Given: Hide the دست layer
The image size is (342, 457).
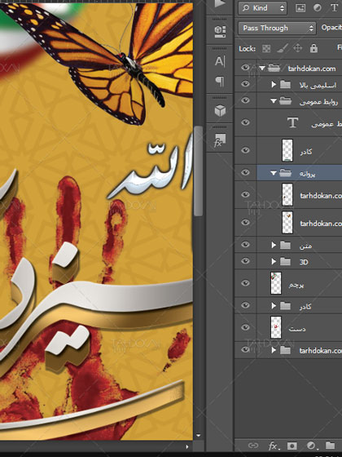Looking at the screenshot, I should point(245,327).
